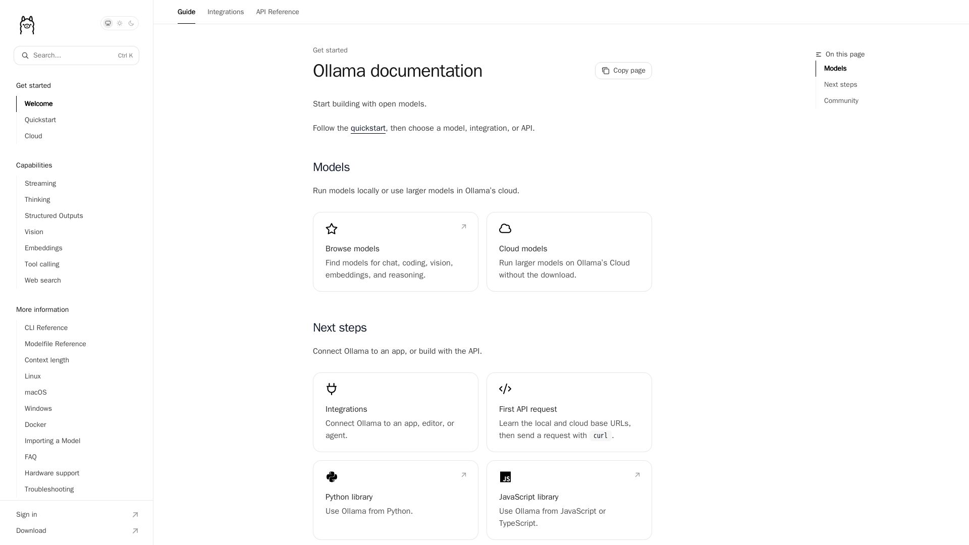Click the search magnifier icon
Screen dimensions: 969x545
pos(25,56)
